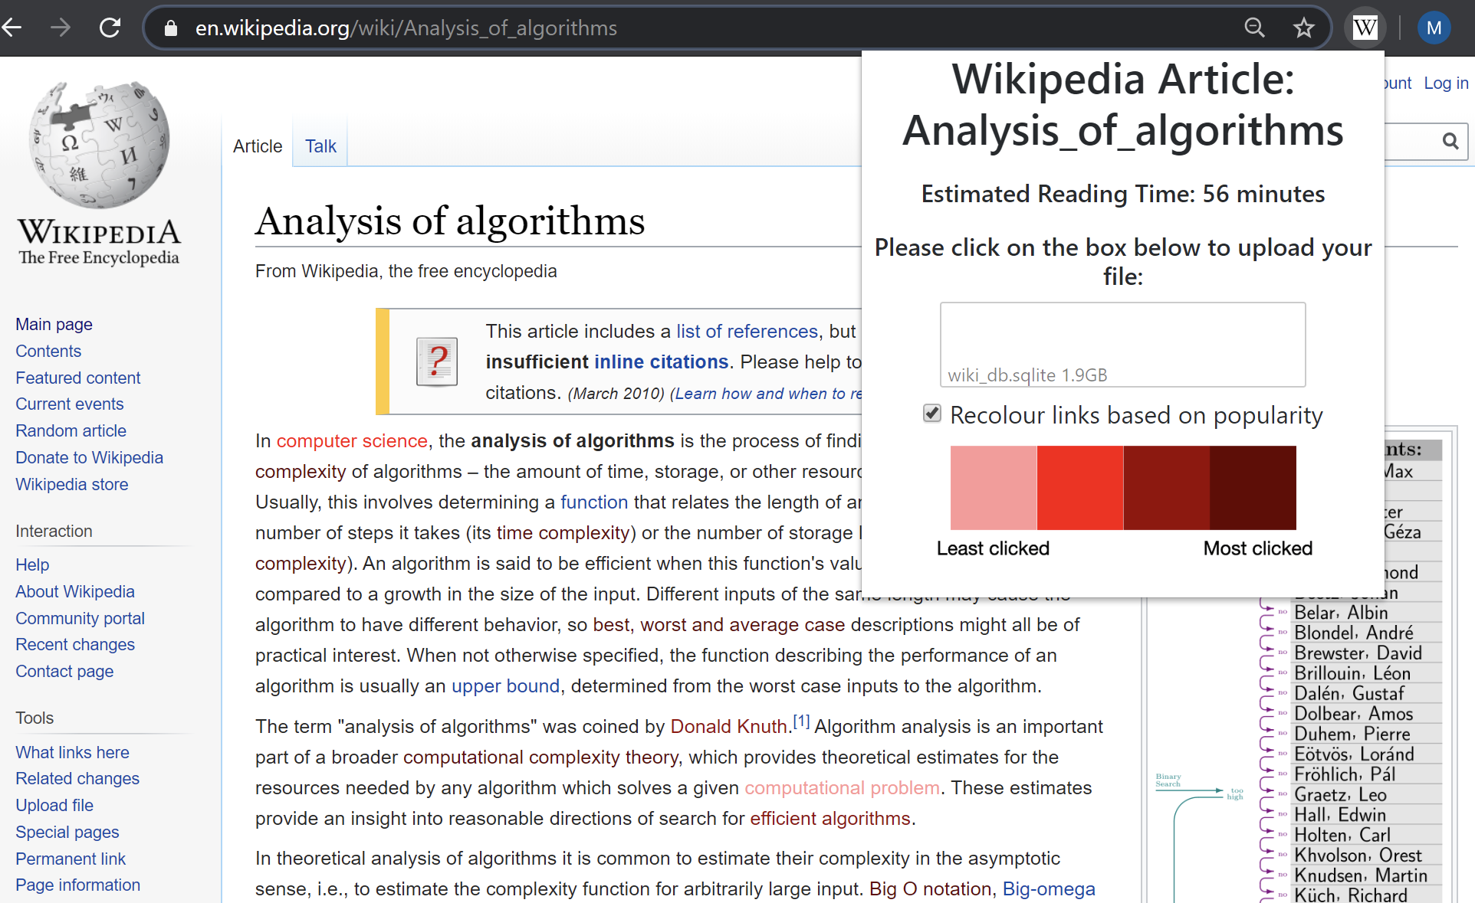Click the back navigation arrow
The width and height of the screenshot is (1475, 903).
coord(11,28)
